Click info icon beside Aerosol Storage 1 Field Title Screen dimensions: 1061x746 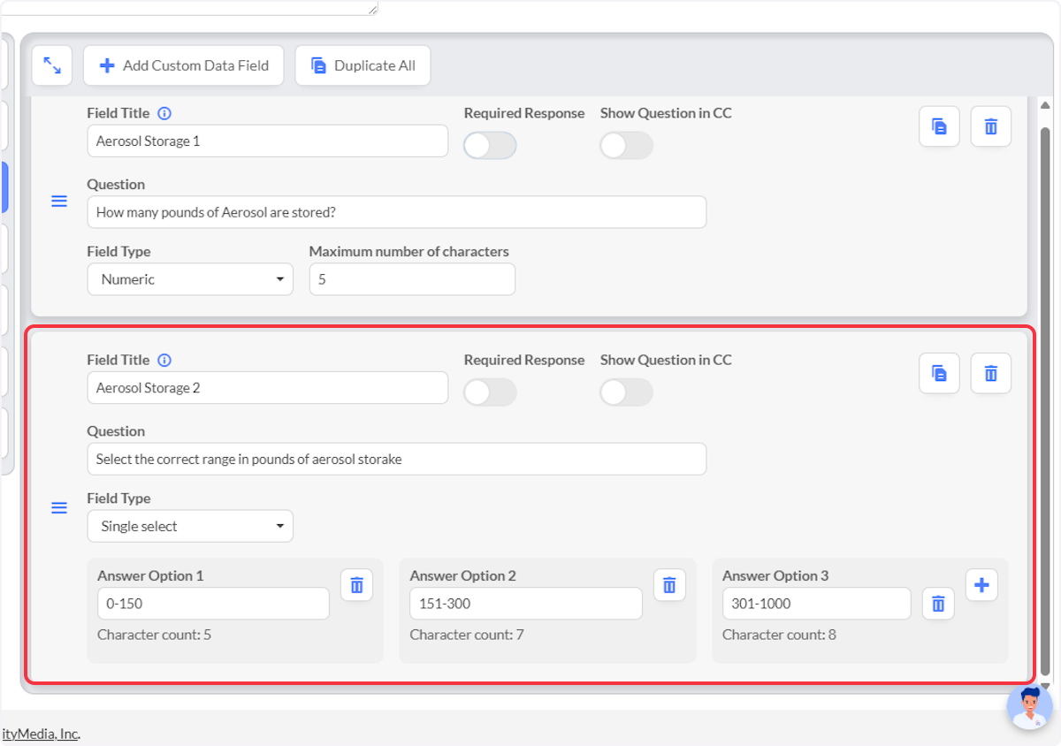164,113
